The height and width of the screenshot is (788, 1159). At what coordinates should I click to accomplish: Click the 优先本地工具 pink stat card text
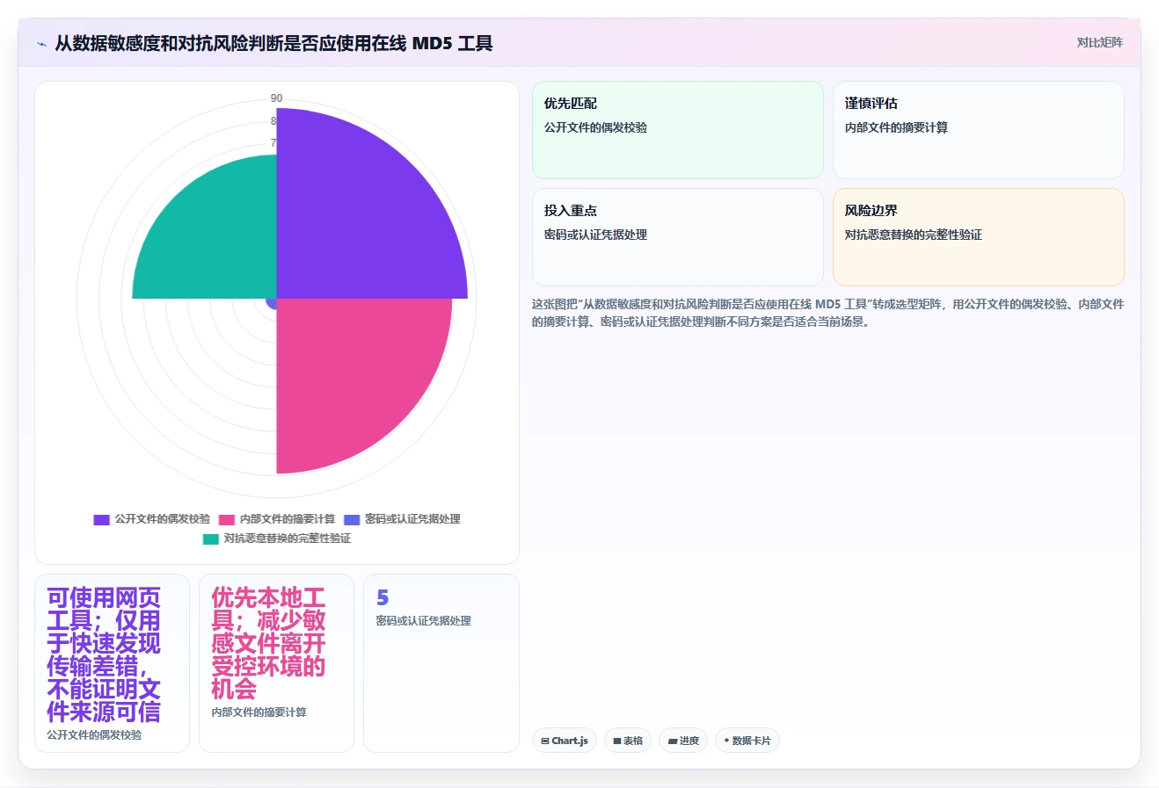point(268,643)
